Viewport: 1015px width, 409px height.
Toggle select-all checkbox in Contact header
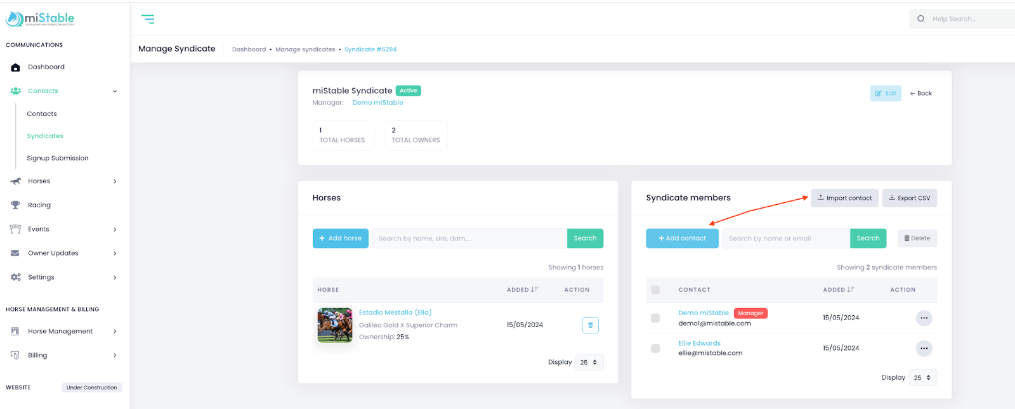(655, 290)
